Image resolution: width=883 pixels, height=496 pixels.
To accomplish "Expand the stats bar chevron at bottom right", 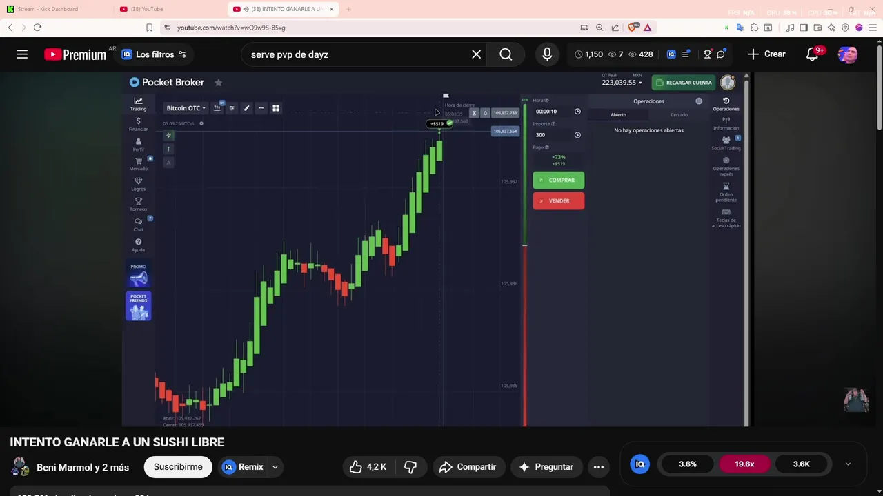I will pos(848,464).
